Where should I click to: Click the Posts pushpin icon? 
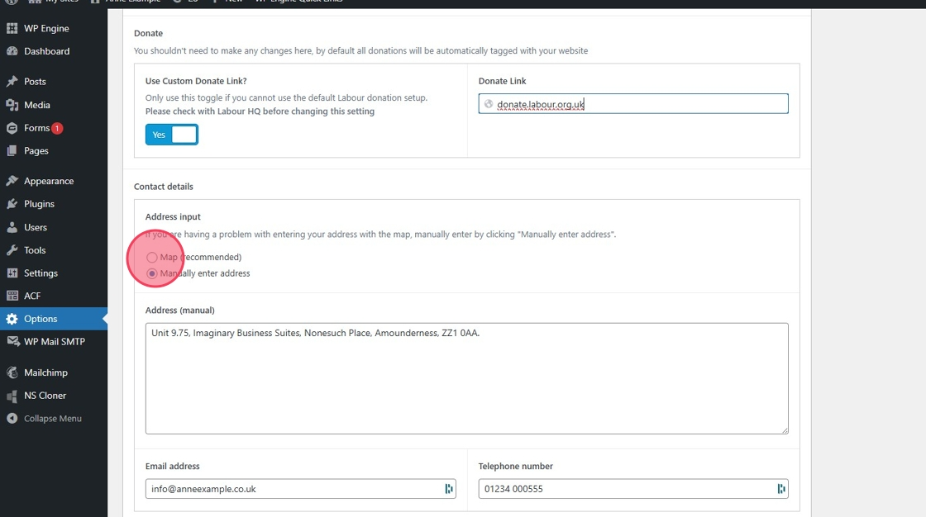(x=12, y=82)
